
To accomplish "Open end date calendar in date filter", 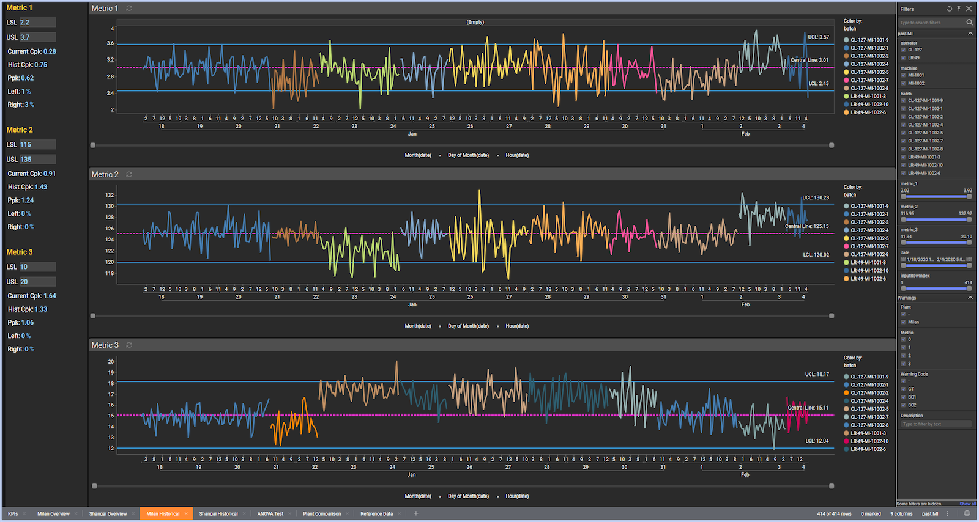I will point(969,259).
